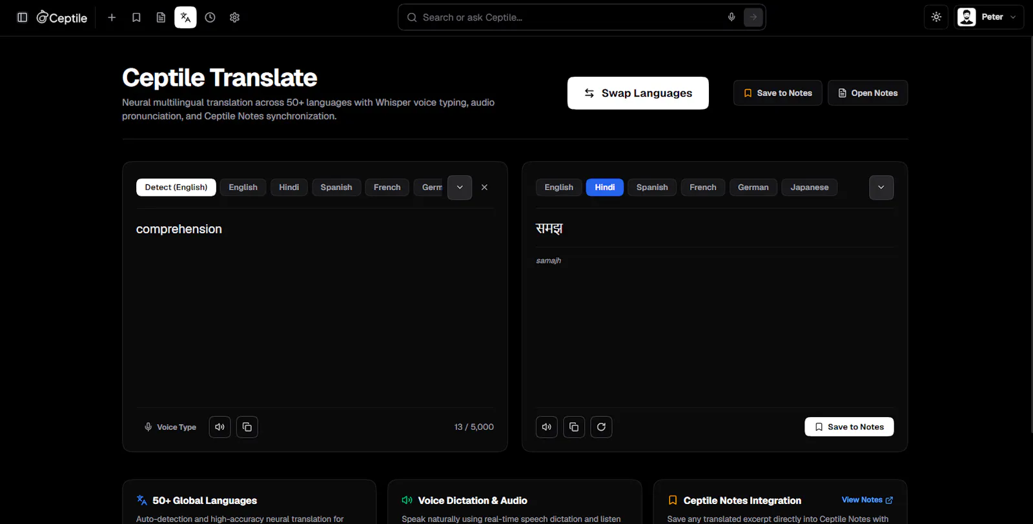Clear source text with X icon
This screenshot has height=524, width=1033.
(x=484, y=188)
